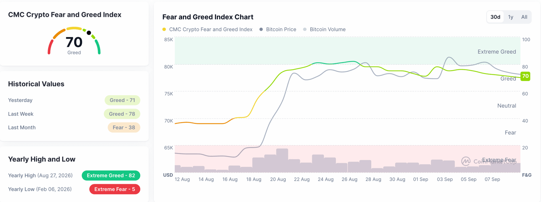Click the Yearly High and Low heading
Viewport: 541px width, 202px height.
(42, 159)
